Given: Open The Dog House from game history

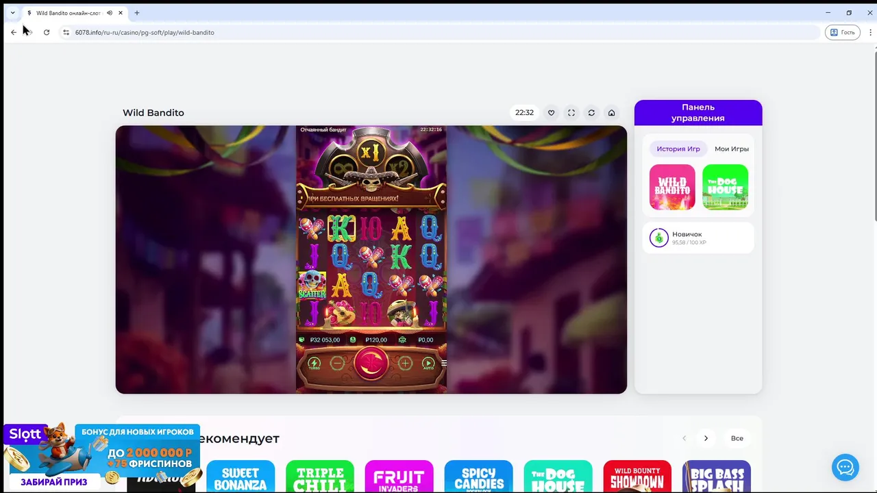Looking at the screenshot, I should [725, 187].
